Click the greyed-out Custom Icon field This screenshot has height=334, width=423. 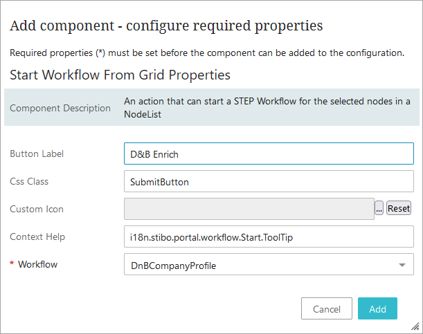pyautogui.click(x=249, y=208)
